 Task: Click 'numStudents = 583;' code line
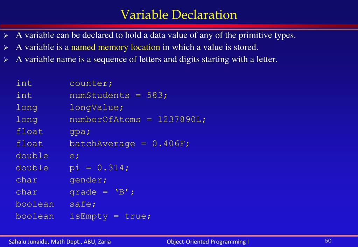[x=118, y=95]
